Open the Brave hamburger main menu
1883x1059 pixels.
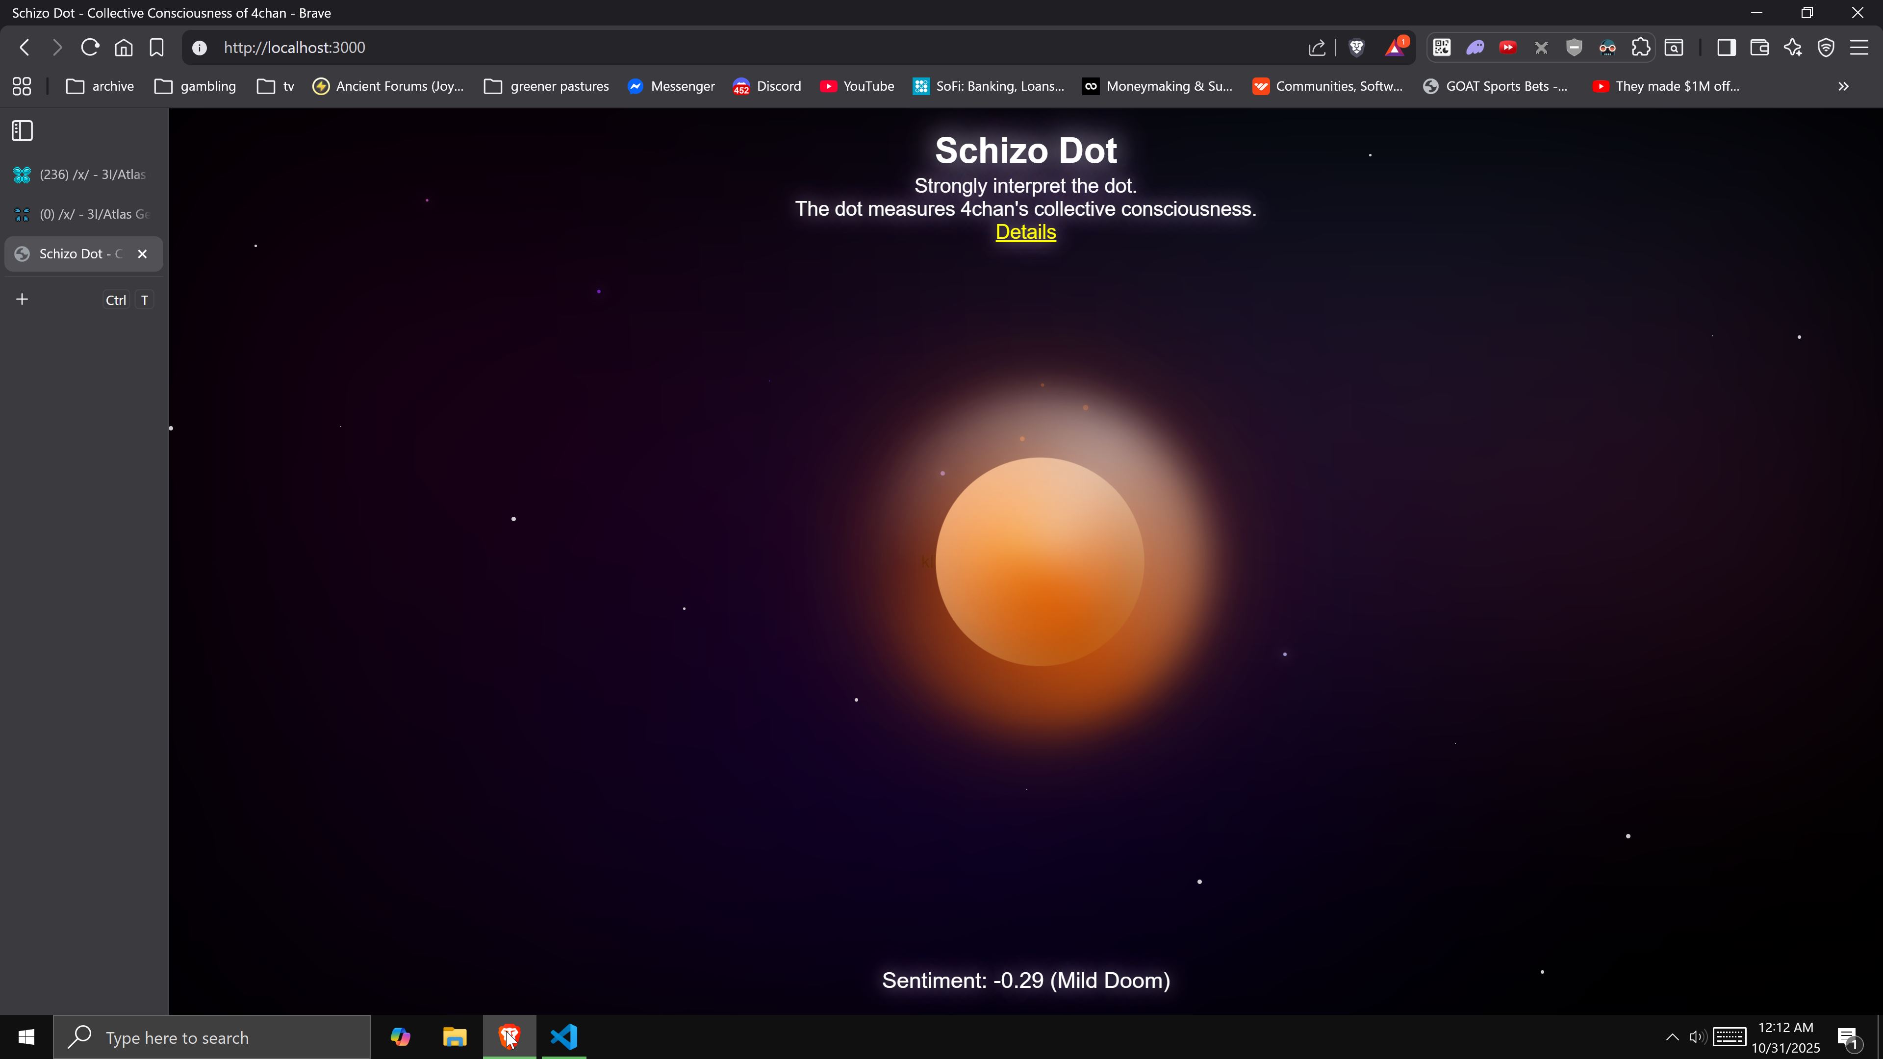pos(1859,48)
